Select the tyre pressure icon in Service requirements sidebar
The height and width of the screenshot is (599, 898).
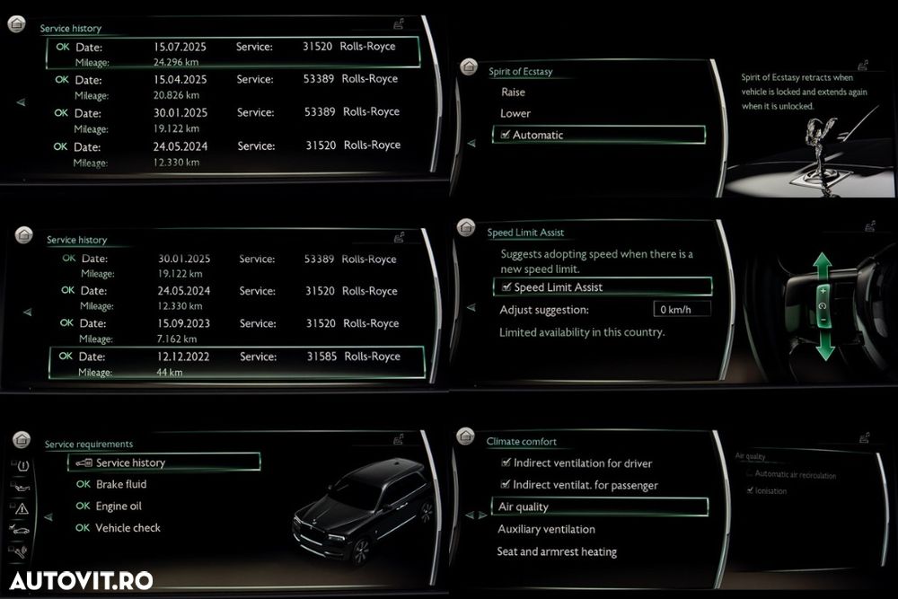[x=21, y=465]
